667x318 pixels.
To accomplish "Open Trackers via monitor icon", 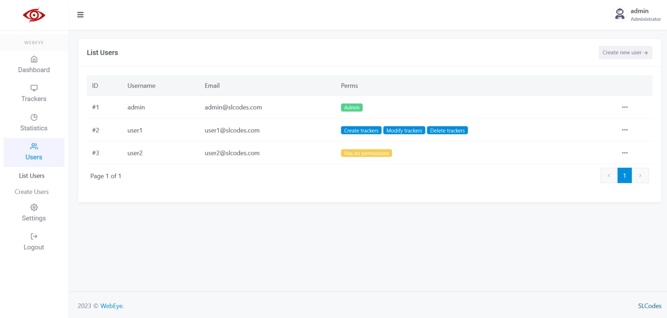I will coord(34,88).
